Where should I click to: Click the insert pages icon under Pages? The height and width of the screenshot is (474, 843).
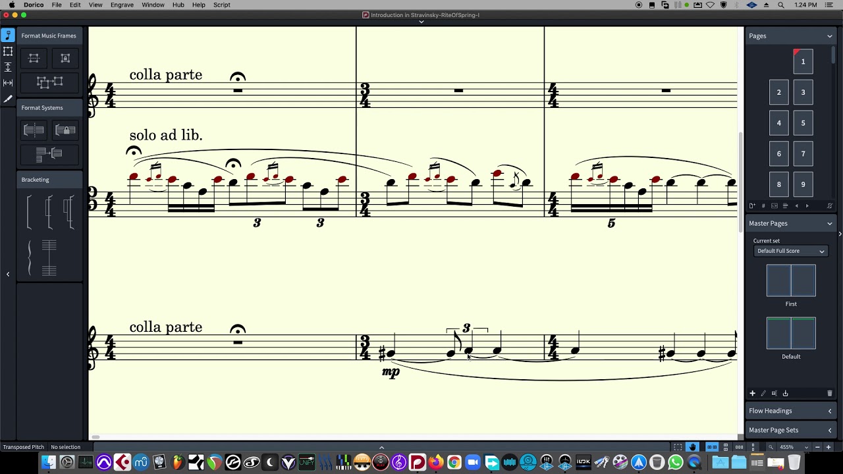[x=752, y=206]
